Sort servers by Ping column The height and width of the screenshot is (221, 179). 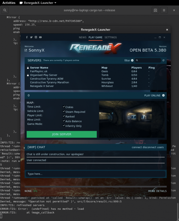pos(152,68)
